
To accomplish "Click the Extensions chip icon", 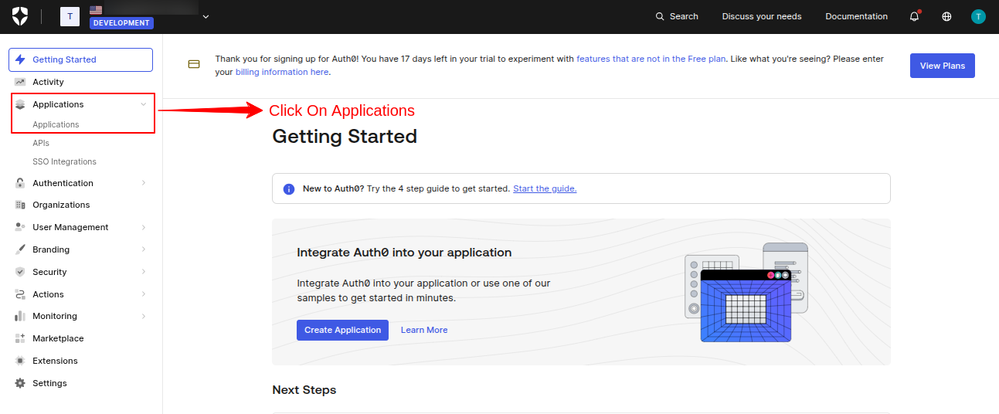I will (20, 361).
